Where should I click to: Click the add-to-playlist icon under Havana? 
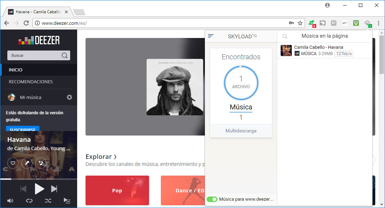(x=41, y=163)
